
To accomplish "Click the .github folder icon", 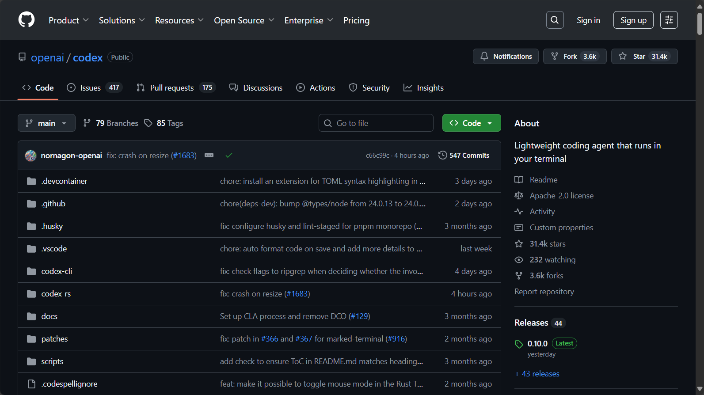I will 31,204.
